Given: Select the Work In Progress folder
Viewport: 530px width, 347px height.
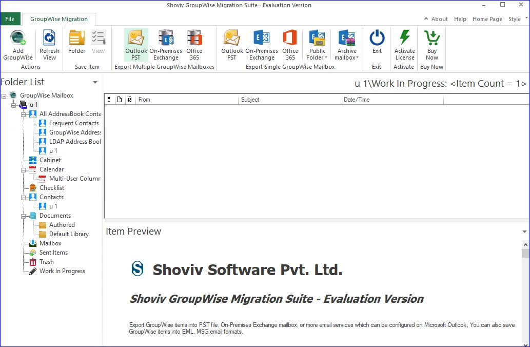Looking at the screenshot, I should click(62, 271).
